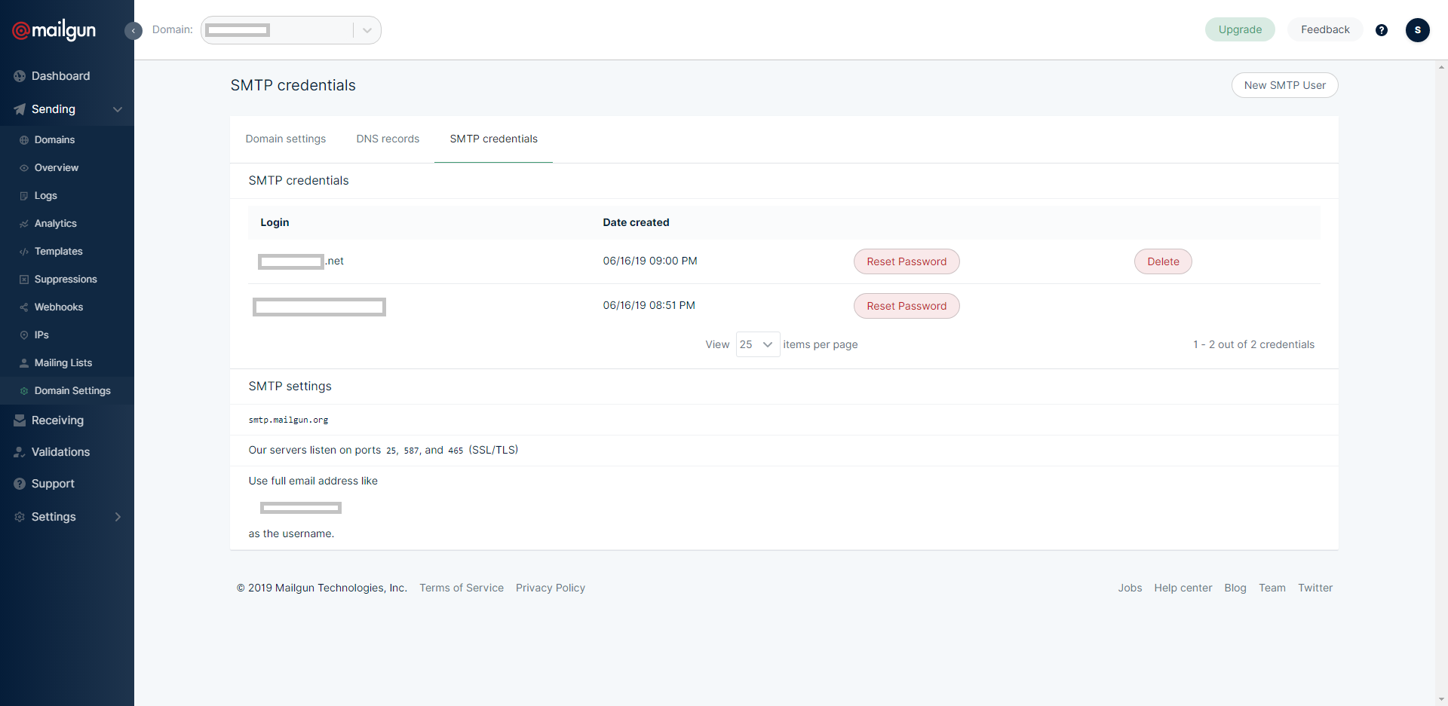
Task: Open the Receiving section
Action: click(58, 420)
